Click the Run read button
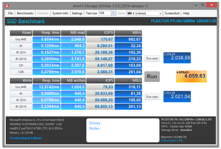 152,58
